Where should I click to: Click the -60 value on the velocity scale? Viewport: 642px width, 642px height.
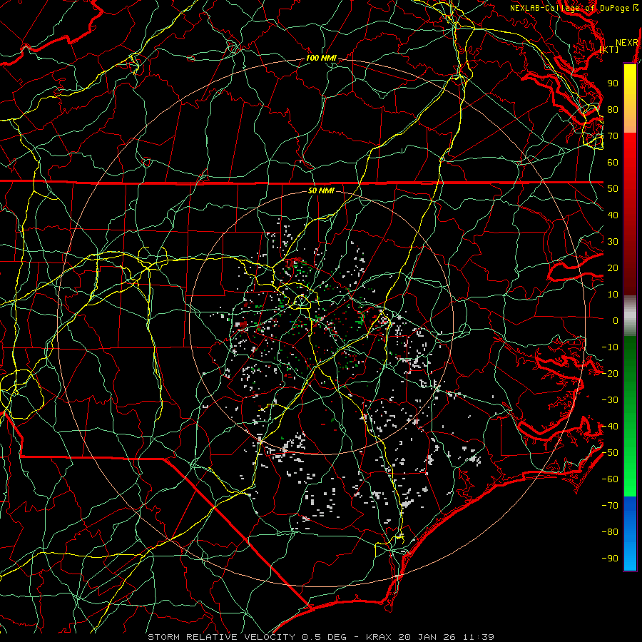(610, 479)
